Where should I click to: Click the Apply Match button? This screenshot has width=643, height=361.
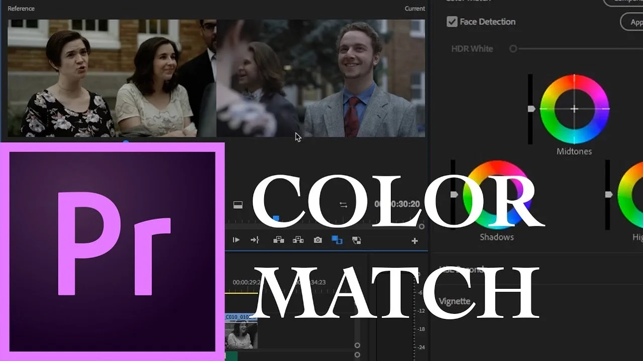click(x=632, y=22)
